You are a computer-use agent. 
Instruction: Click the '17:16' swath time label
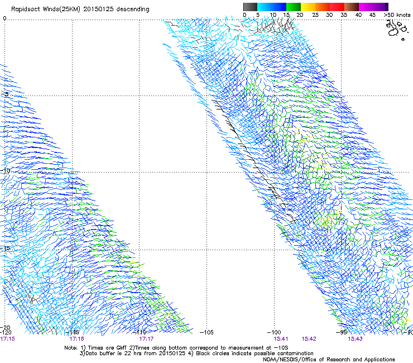[76, 338]
